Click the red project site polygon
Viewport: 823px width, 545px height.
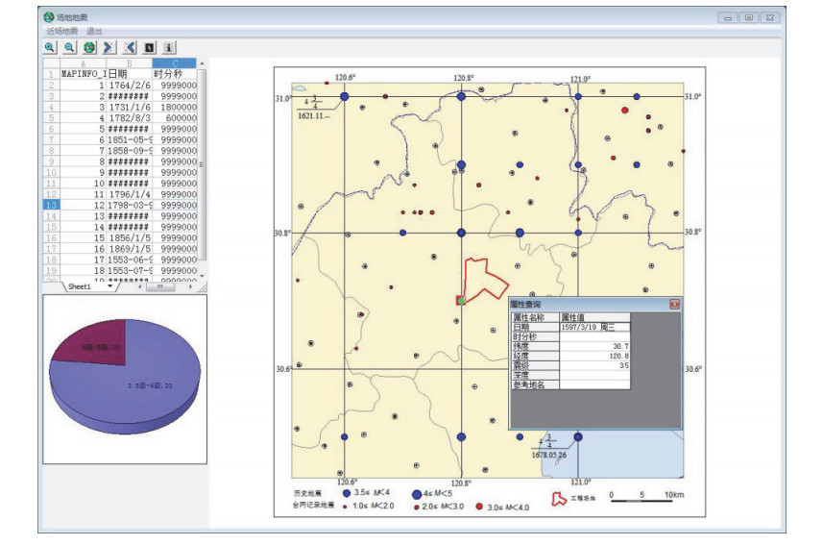tap(485, 277)
